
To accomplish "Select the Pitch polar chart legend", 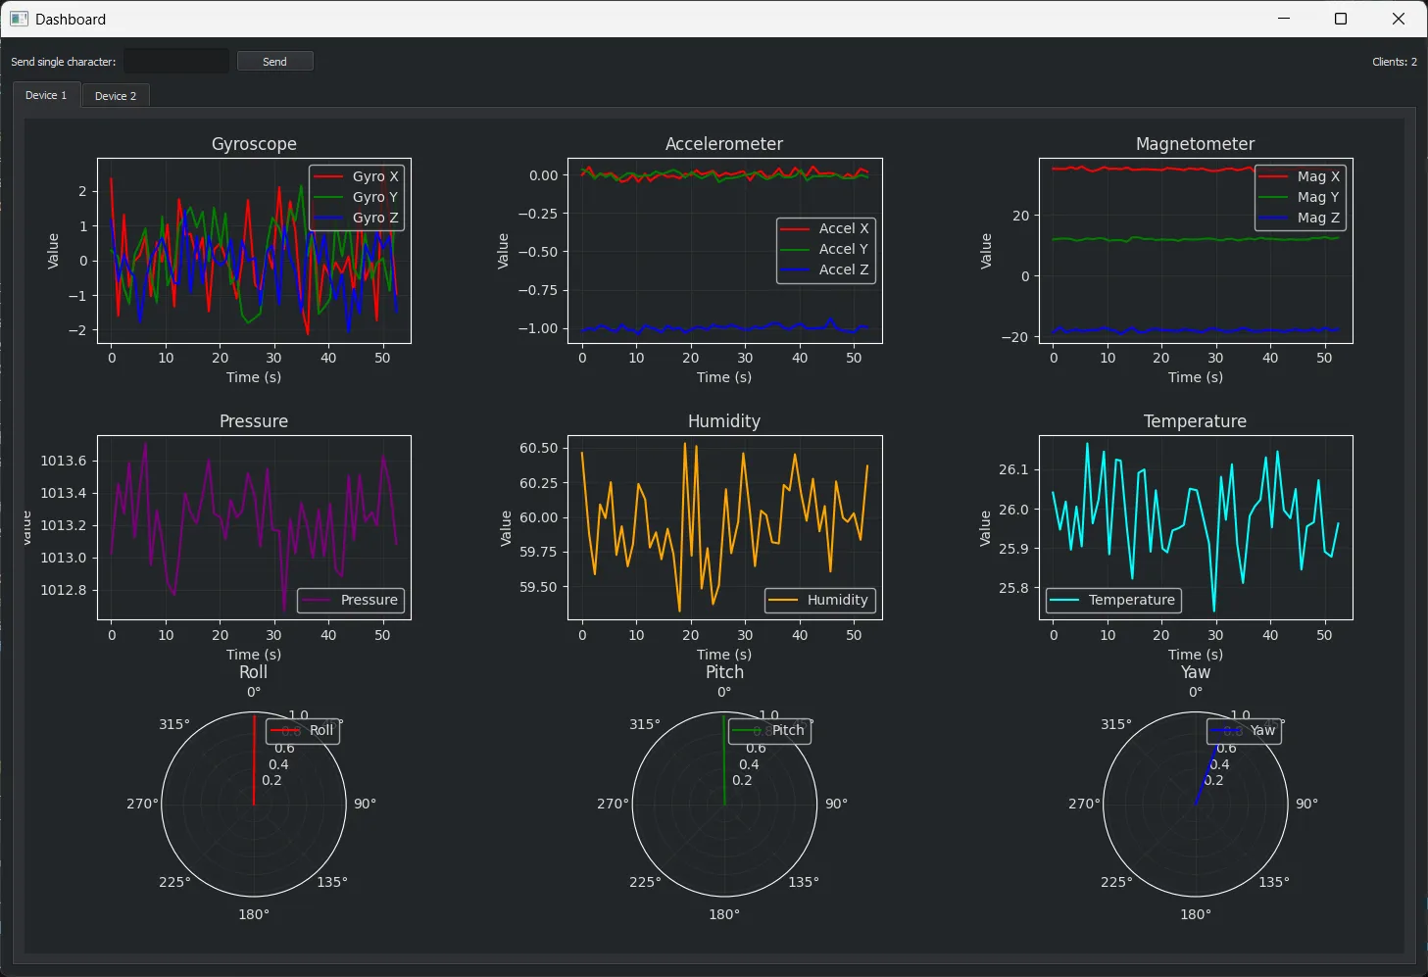I will pos(769,731).
